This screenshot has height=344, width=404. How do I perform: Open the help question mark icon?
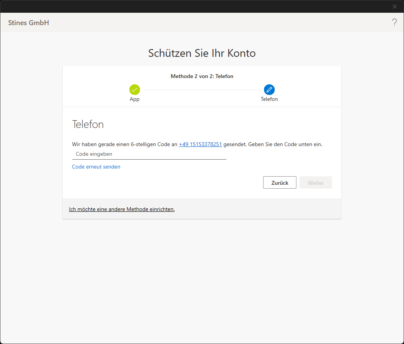tap(394, 22)
